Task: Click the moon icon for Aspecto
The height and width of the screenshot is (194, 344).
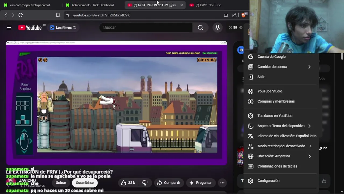Action: (251, 126)
